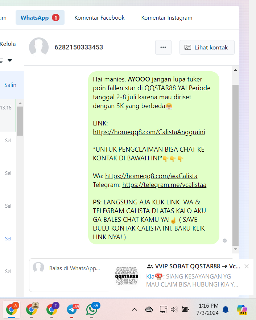Open the homeqq8.com/waCalista link
Image resolution: width=256 pixels, height=320 pixels.
[151, 176]
